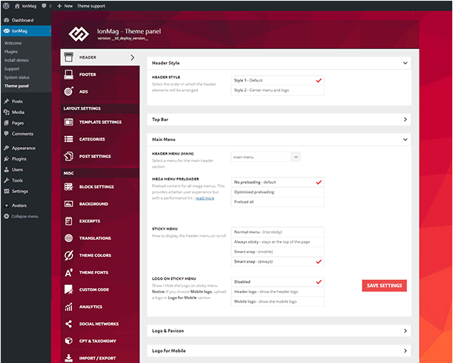This screenshot has width=453, height=363.
Task: Open the comments bubble in admin bar
Action: point(44,6)
